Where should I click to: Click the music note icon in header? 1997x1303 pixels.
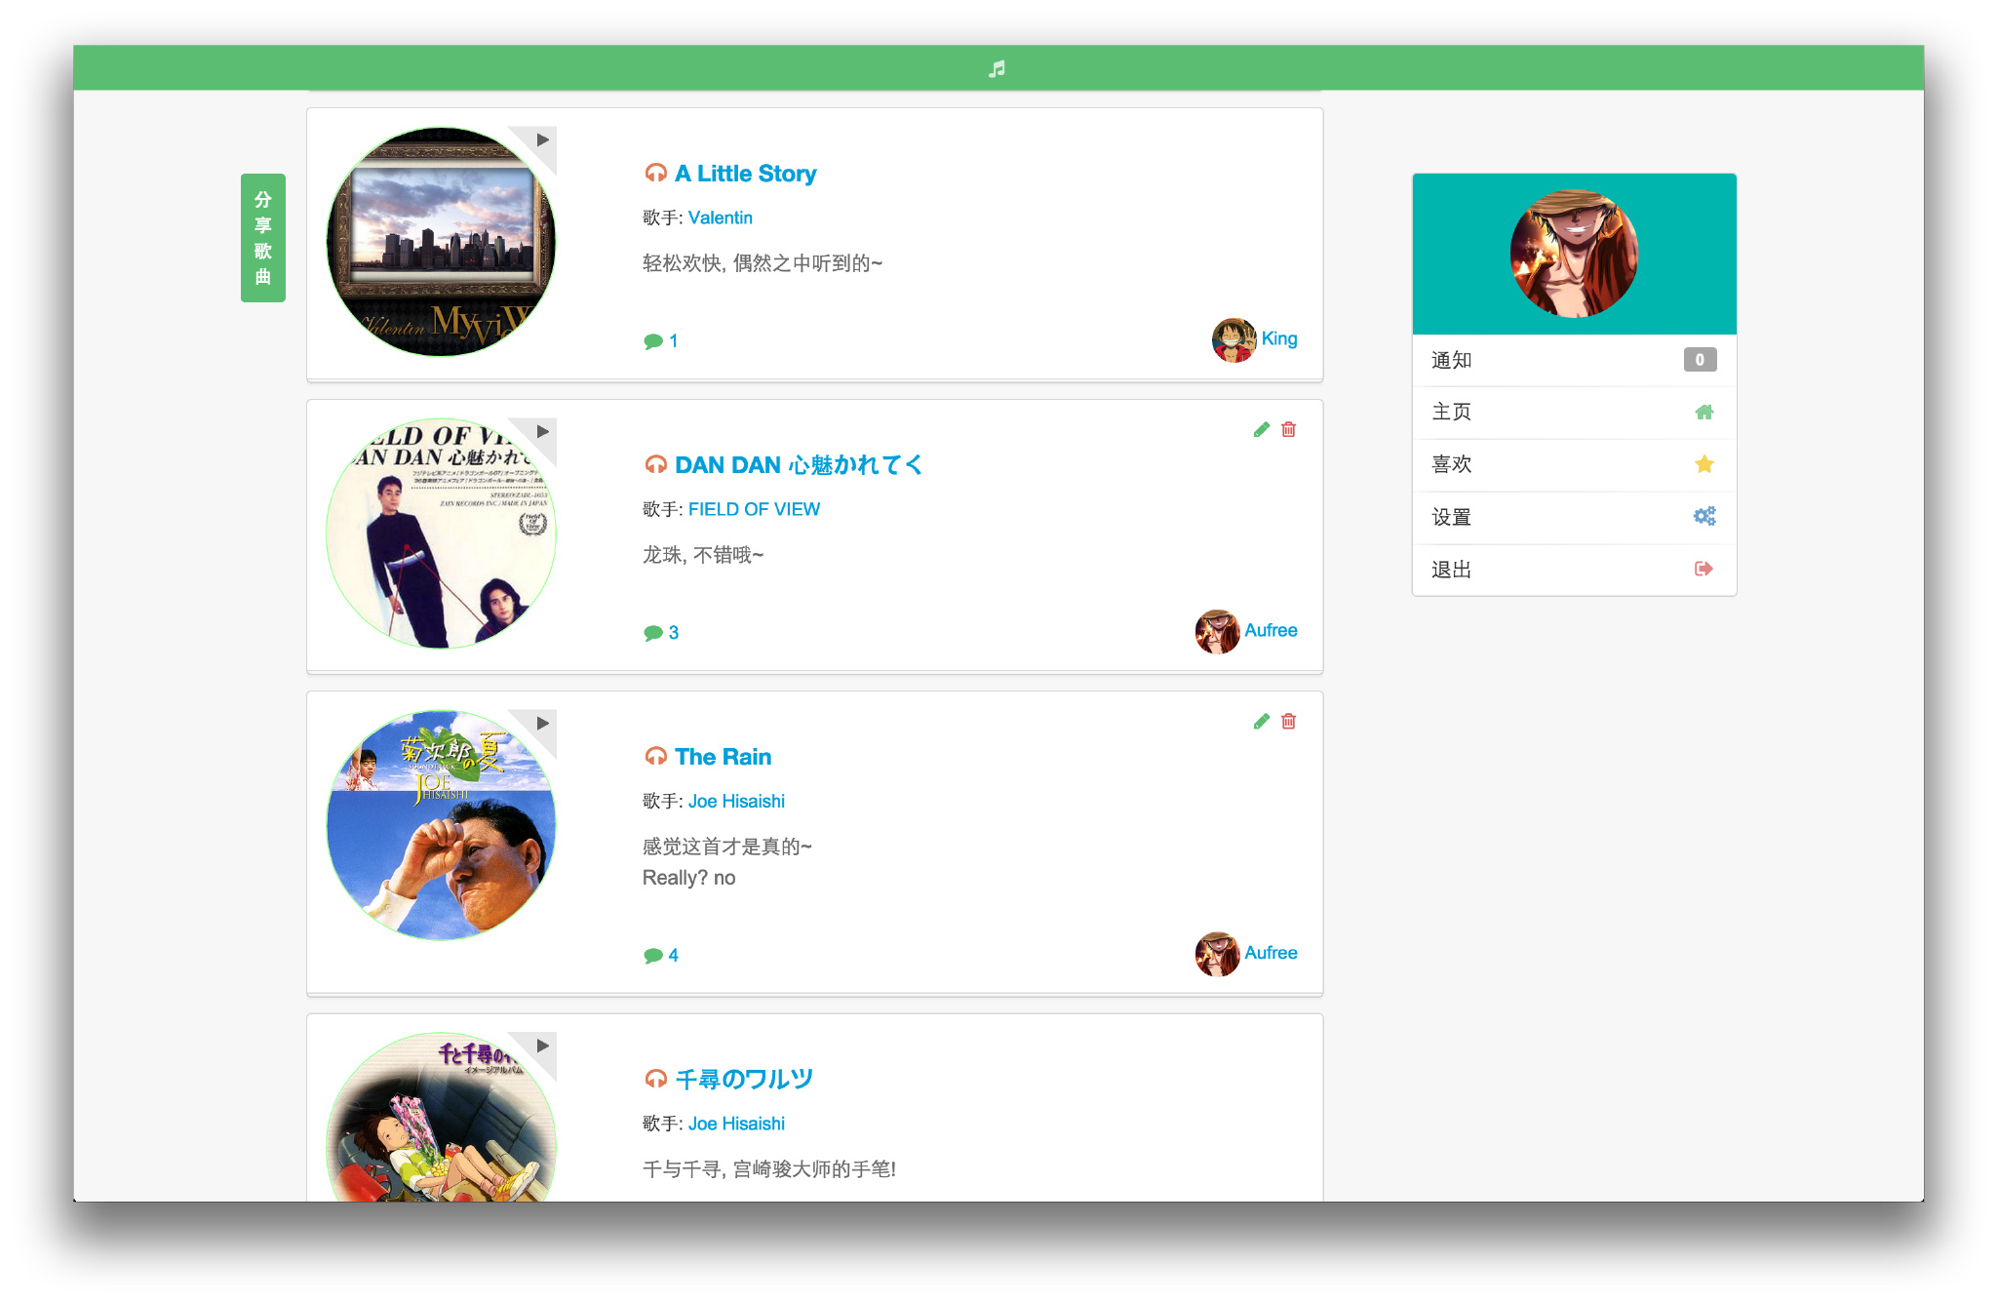(x=997, y=68)
